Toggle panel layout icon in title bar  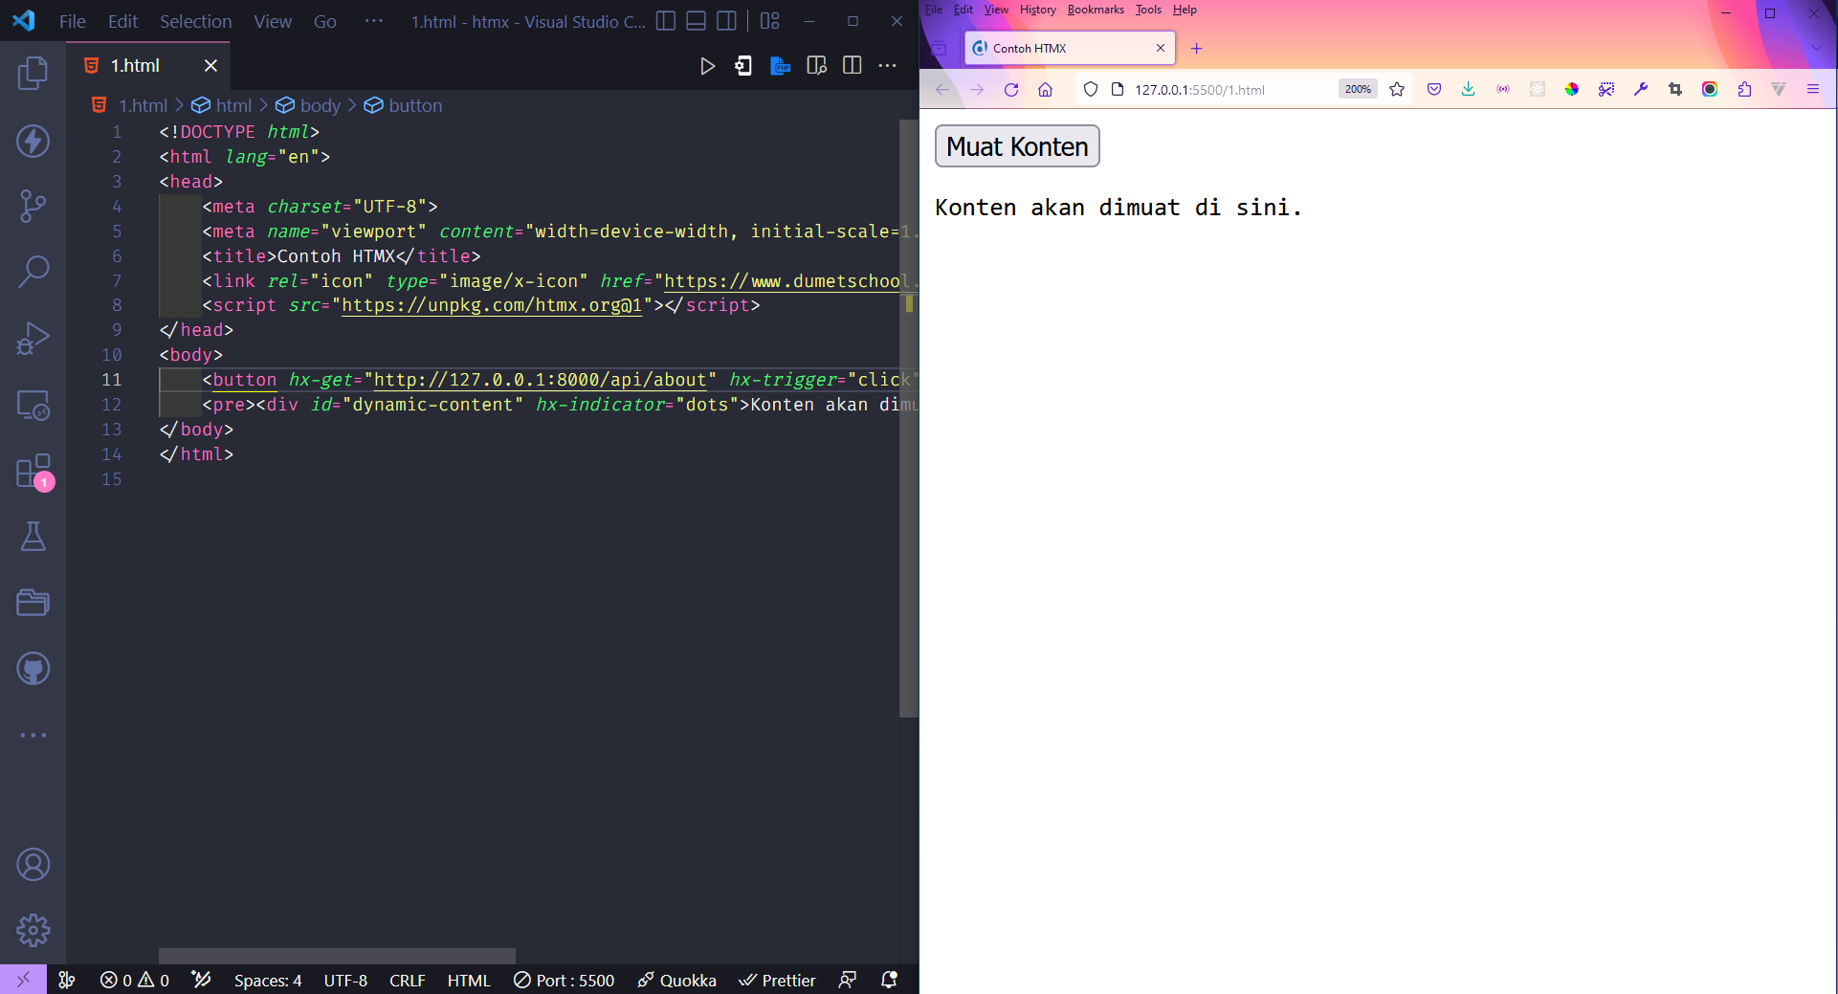[697, 21]
